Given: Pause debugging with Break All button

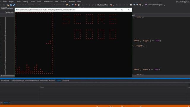Looking at the screenshot, I should [73, 5].
